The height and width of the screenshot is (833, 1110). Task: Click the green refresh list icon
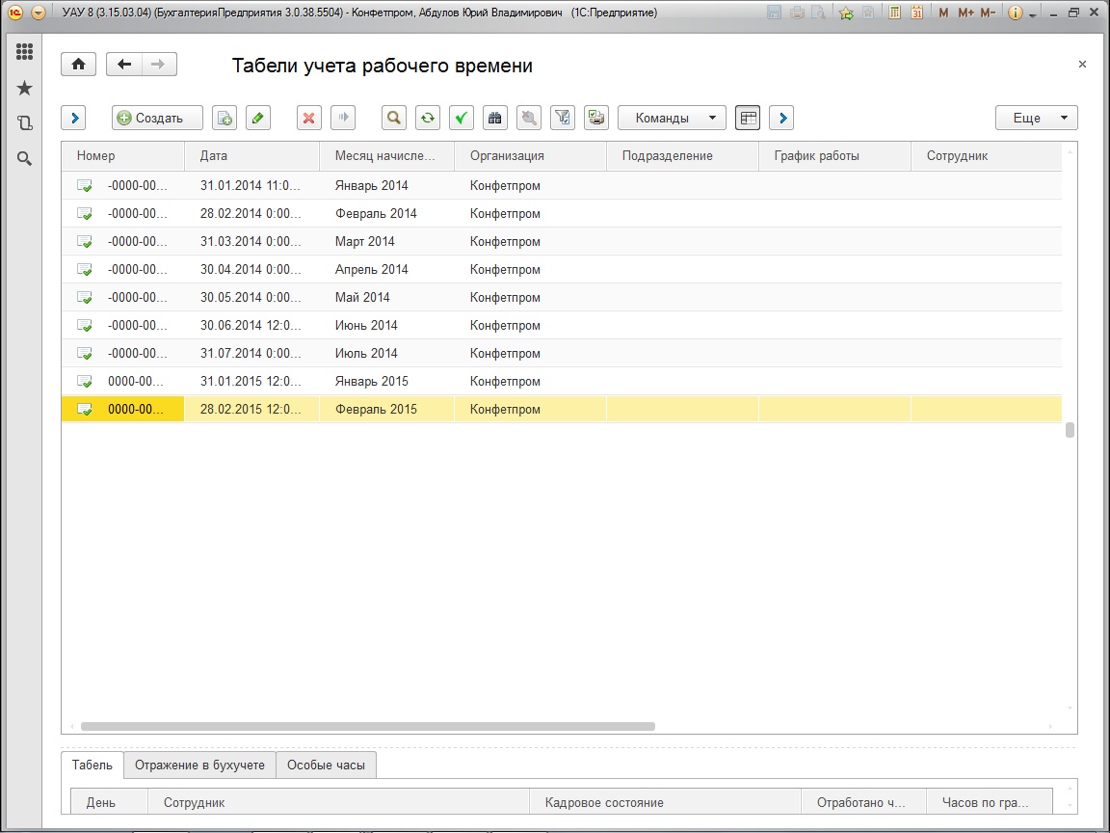[x=427, y=118]
